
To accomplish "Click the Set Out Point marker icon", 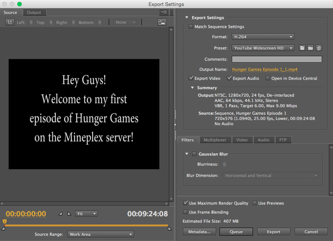I will (x=69, y=213).
